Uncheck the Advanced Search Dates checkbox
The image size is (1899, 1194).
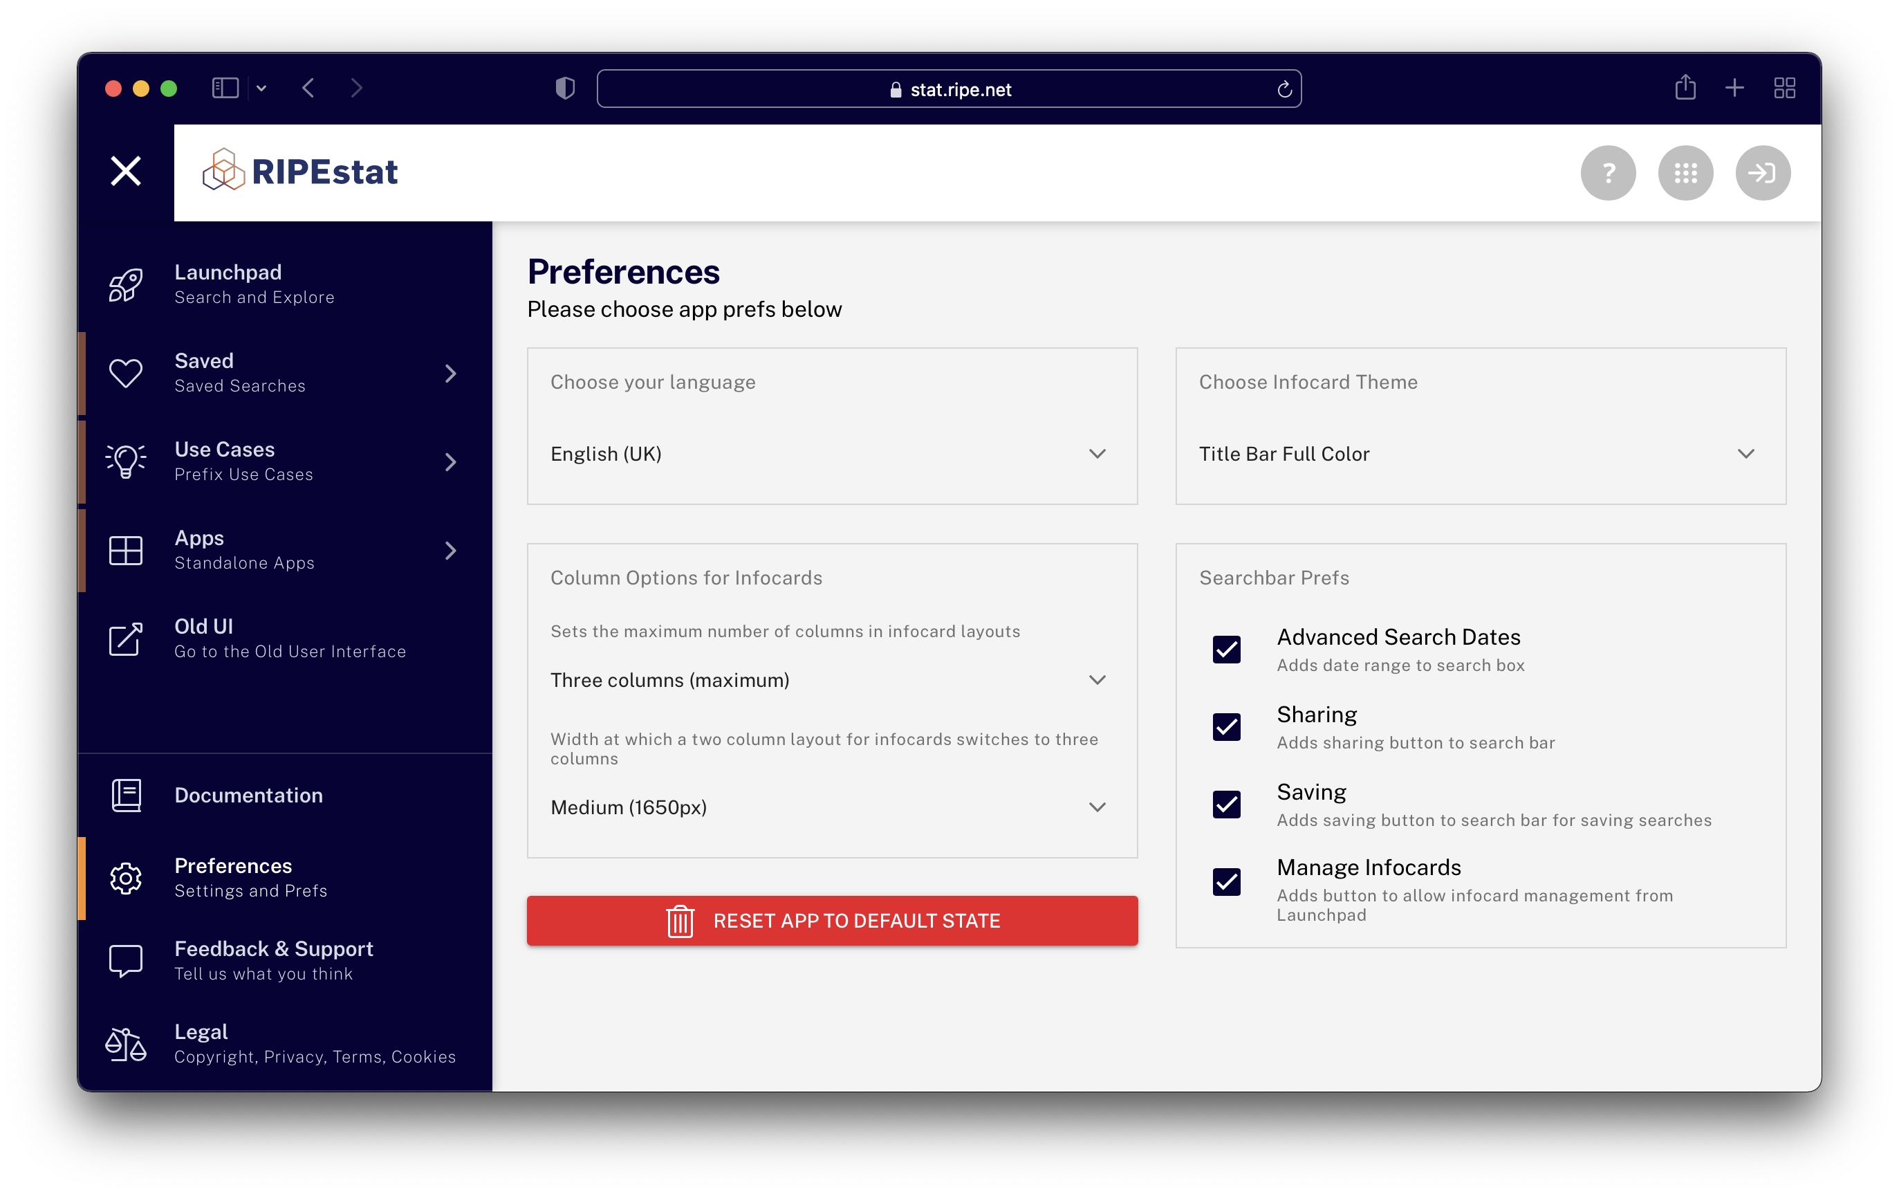[1225, 650]
